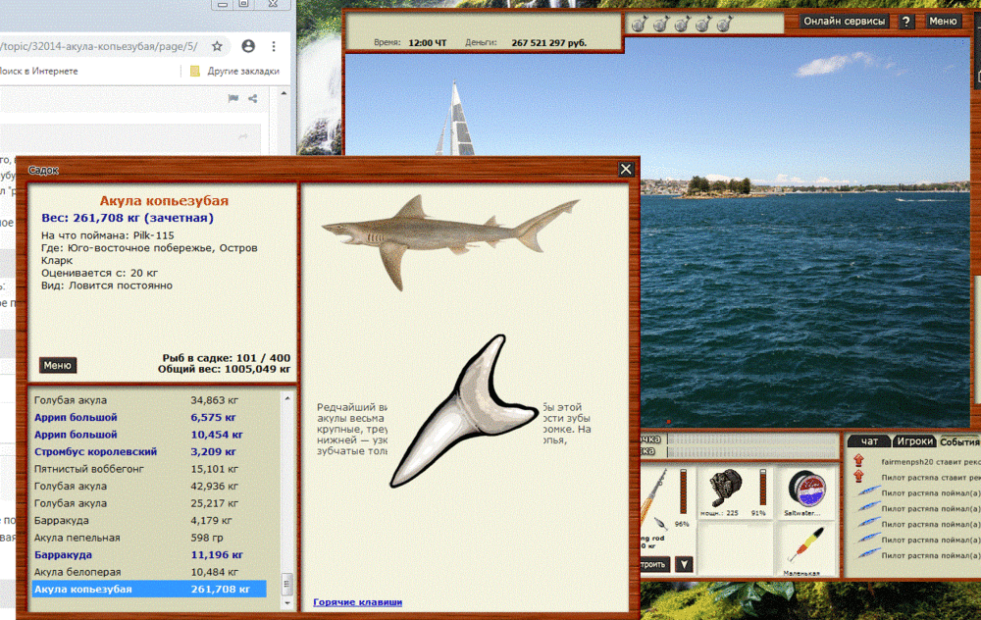981x620 pixels.
Task: Open the Онлайн сервисы button
Action: 844,21
